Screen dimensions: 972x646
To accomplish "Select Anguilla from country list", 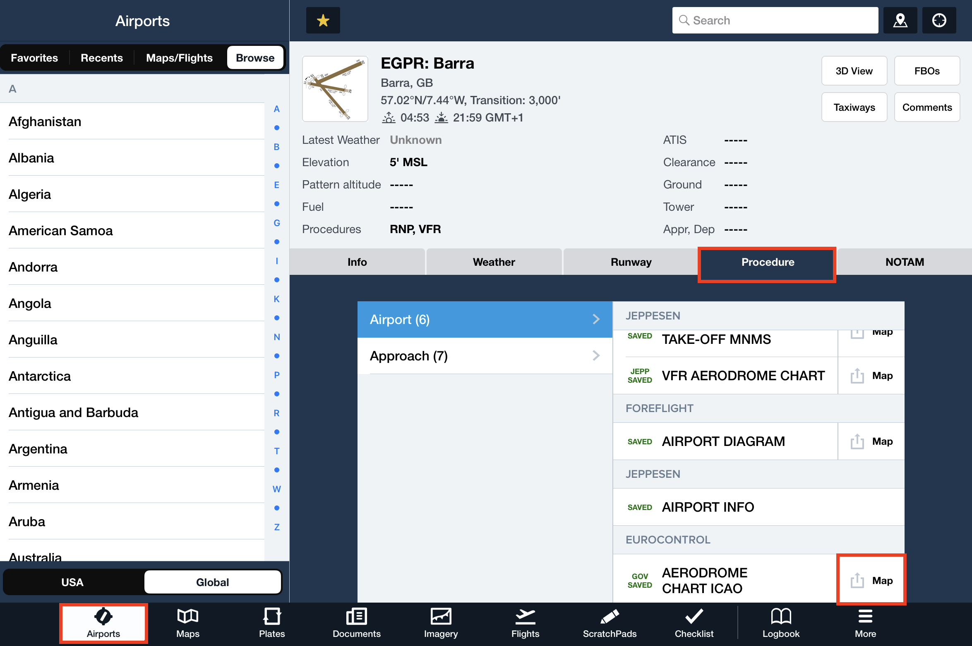I will pos(132,340).
